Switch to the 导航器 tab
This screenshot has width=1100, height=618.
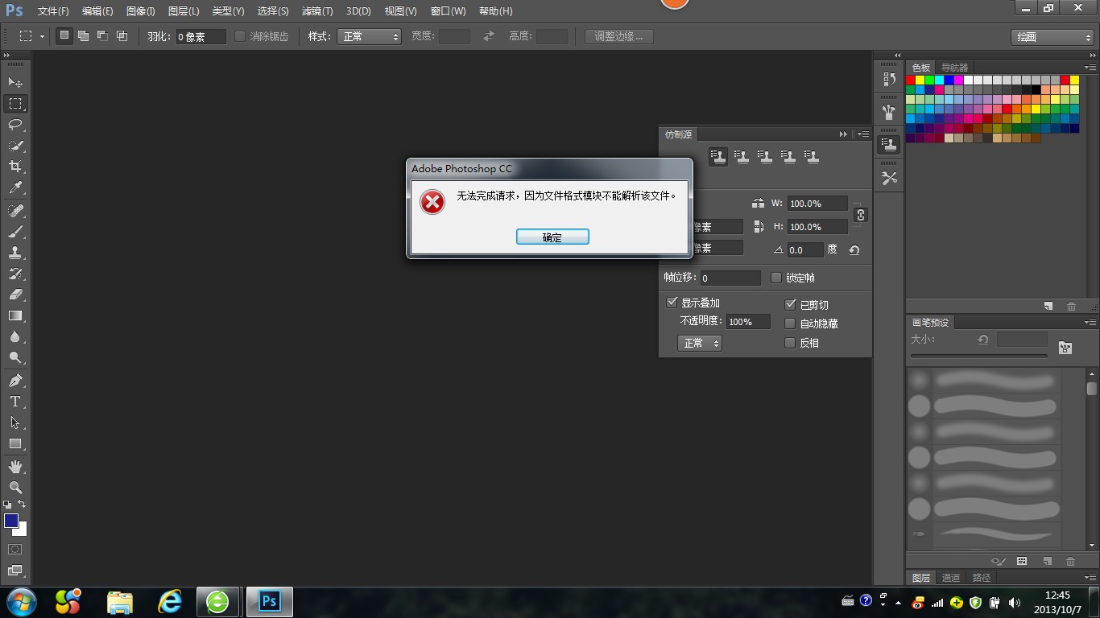[x=954, y=68]
